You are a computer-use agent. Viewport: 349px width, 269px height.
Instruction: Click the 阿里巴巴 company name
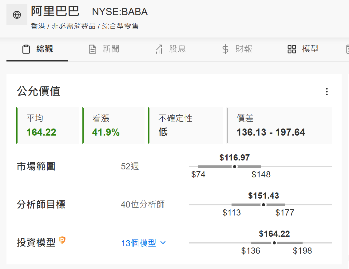[55, 11]
